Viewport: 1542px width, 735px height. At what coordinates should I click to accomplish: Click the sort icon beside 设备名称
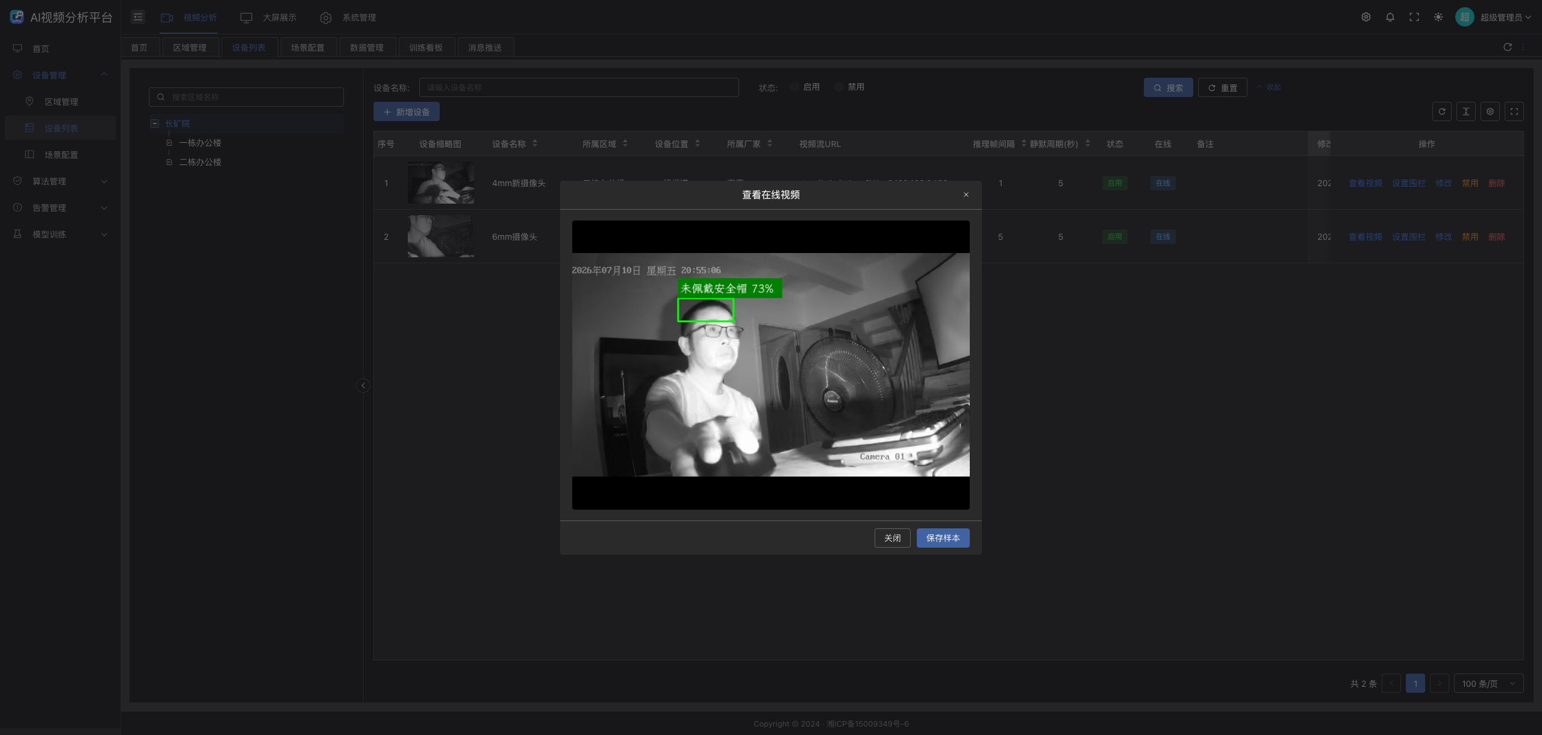click(x=535, y=143)
